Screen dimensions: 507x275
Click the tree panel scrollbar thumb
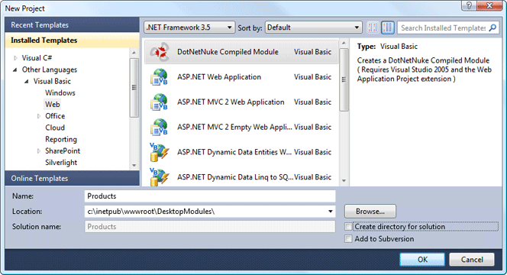click(x=134, y=88)
